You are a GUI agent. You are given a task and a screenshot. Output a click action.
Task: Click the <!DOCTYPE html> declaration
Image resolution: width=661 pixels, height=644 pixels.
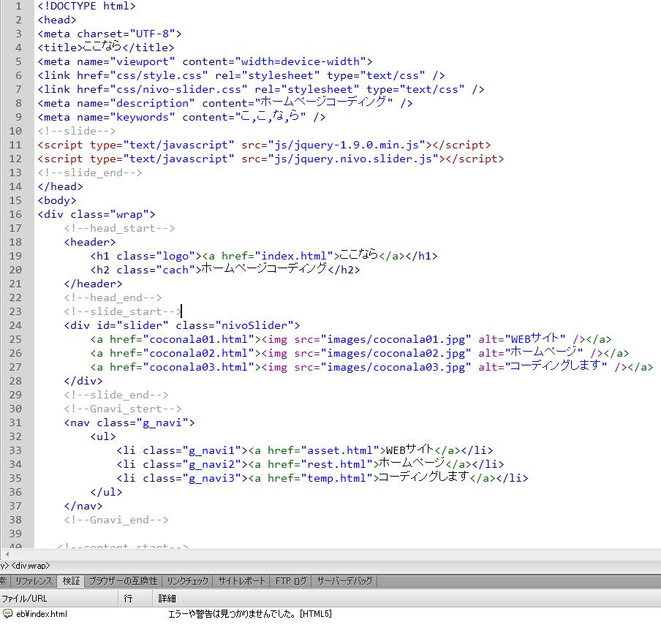(86, 6)
